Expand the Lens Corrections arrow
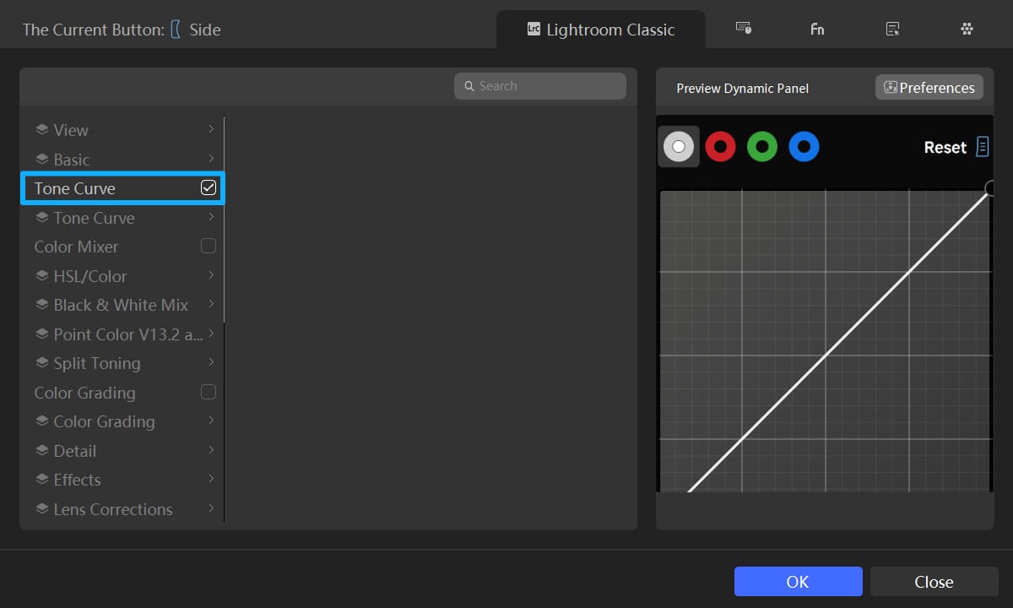The width and height of the screenshot is (1013, 608). pos(210,508)
